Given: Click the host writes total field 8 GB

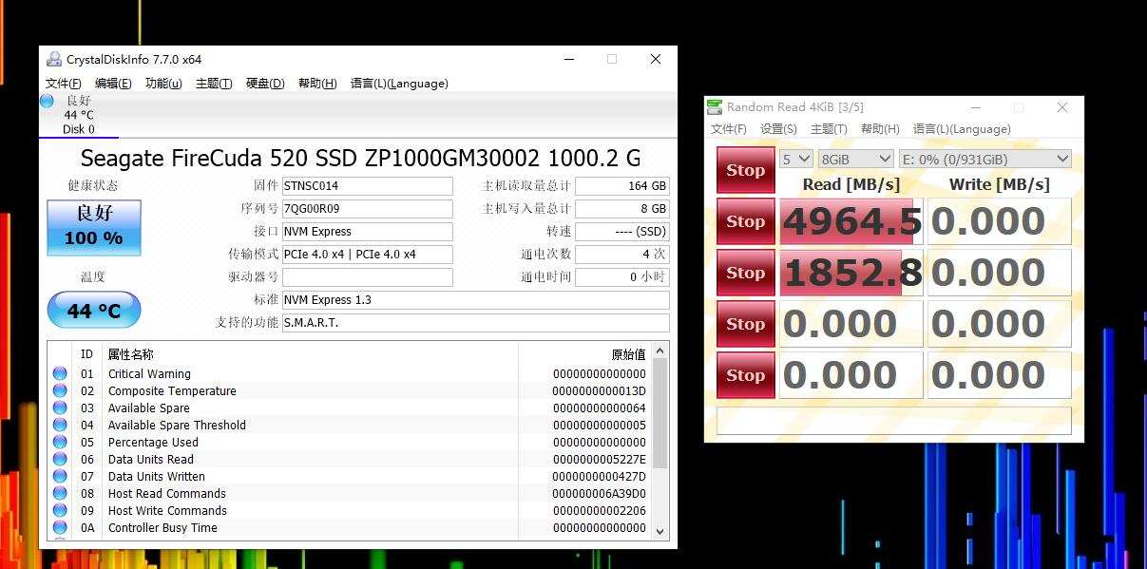Looking at the screenshot, I should (622, 209).
